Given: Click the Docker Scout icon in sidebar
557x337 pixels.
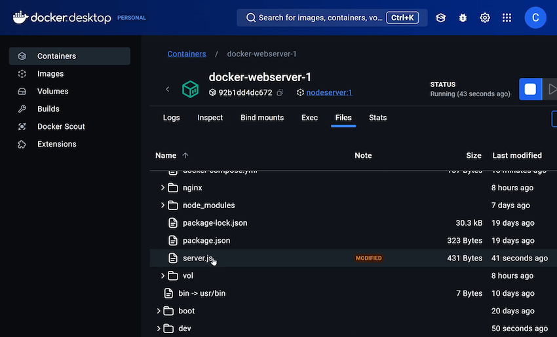Looking at the screenshot, I should 22,127.
